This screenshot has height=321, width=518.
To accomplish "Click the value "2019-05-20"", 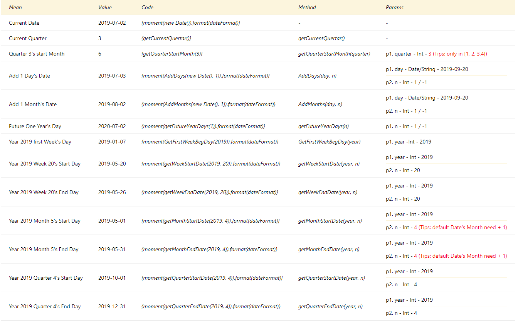I will pos(112,164).
